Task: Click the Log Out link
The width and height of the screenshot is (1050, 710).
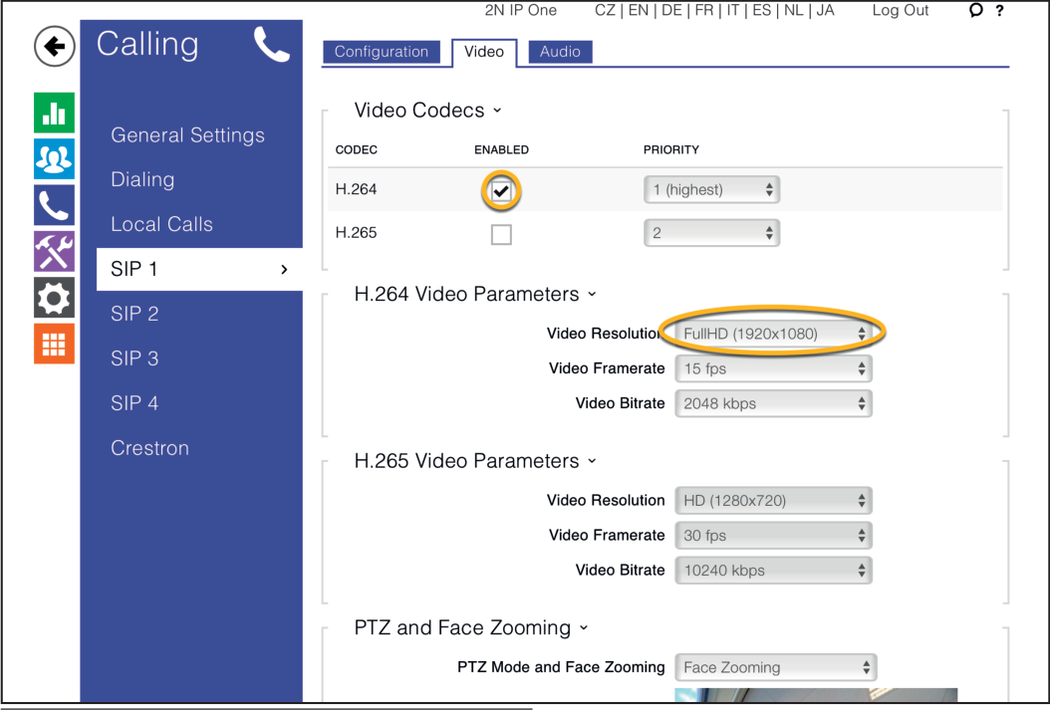Action: (900, 11)
